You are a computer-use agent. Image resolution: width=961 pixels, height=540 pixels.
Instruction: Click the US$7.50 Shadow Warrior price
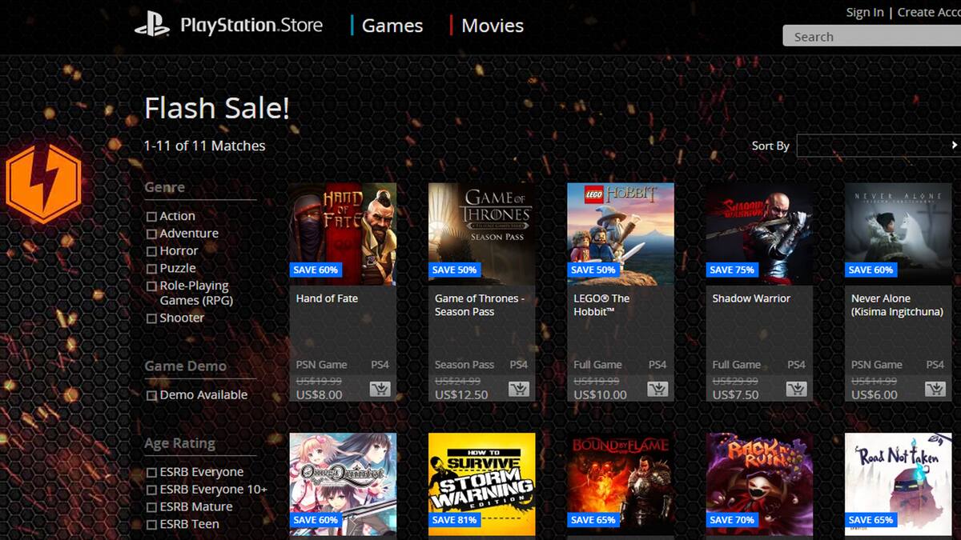point(736,394)
